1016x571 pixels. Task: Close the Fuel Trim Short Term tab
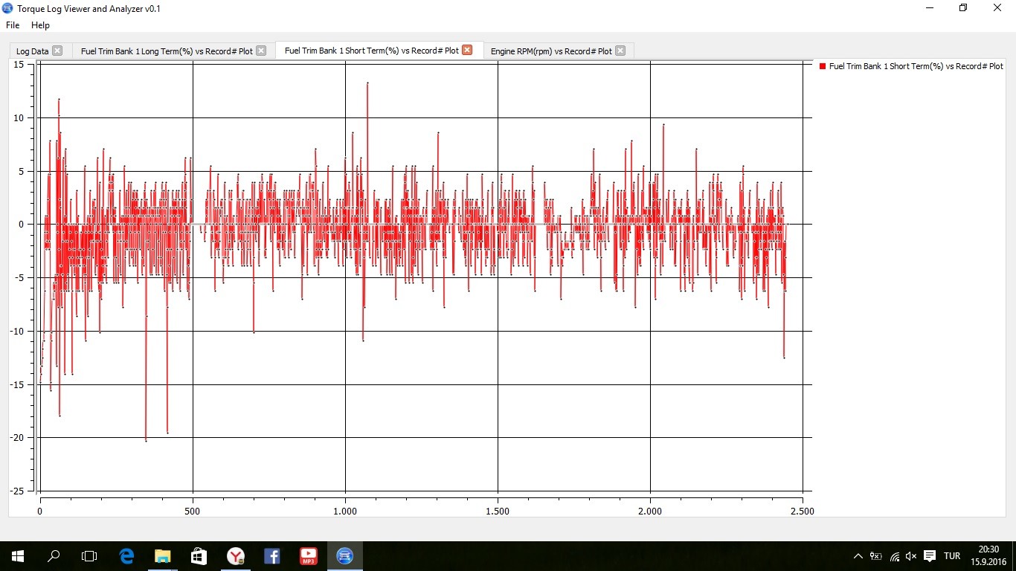click(x=467, y=50)
